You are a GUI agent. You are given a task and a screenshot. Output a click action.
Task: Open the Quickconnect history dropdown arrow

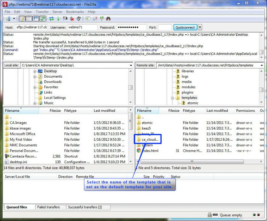200,27
